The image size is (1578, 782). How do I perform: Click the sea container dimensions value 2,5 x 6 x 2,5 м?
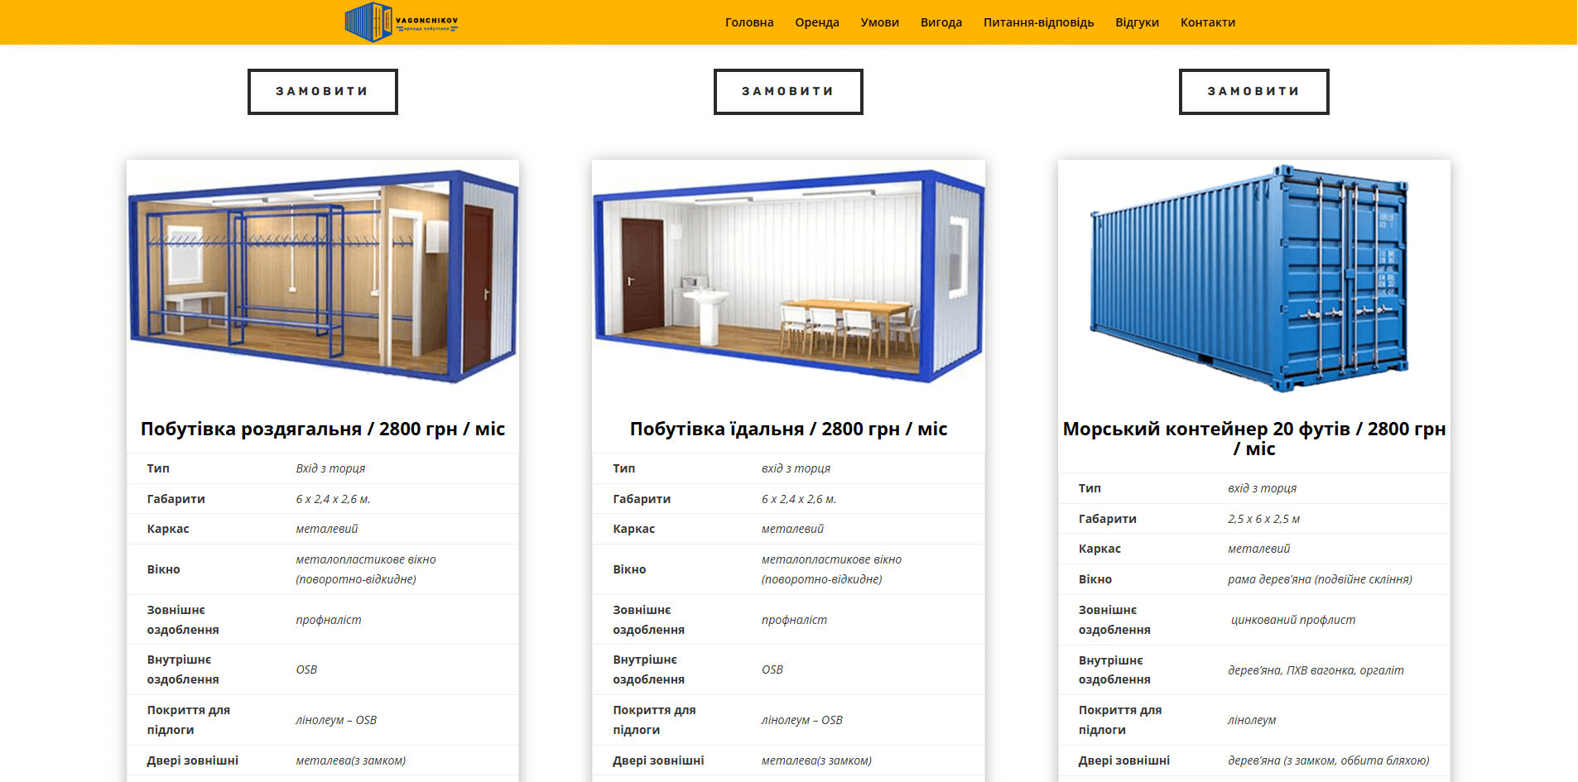click(1263, 519)
